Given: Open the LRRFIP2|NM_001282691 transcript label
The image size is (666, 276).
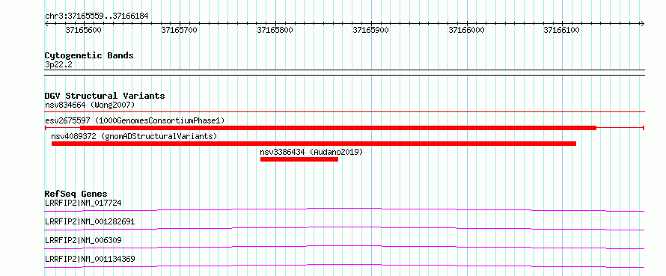Looking at the screenshot, I should (x=90, y=221).
